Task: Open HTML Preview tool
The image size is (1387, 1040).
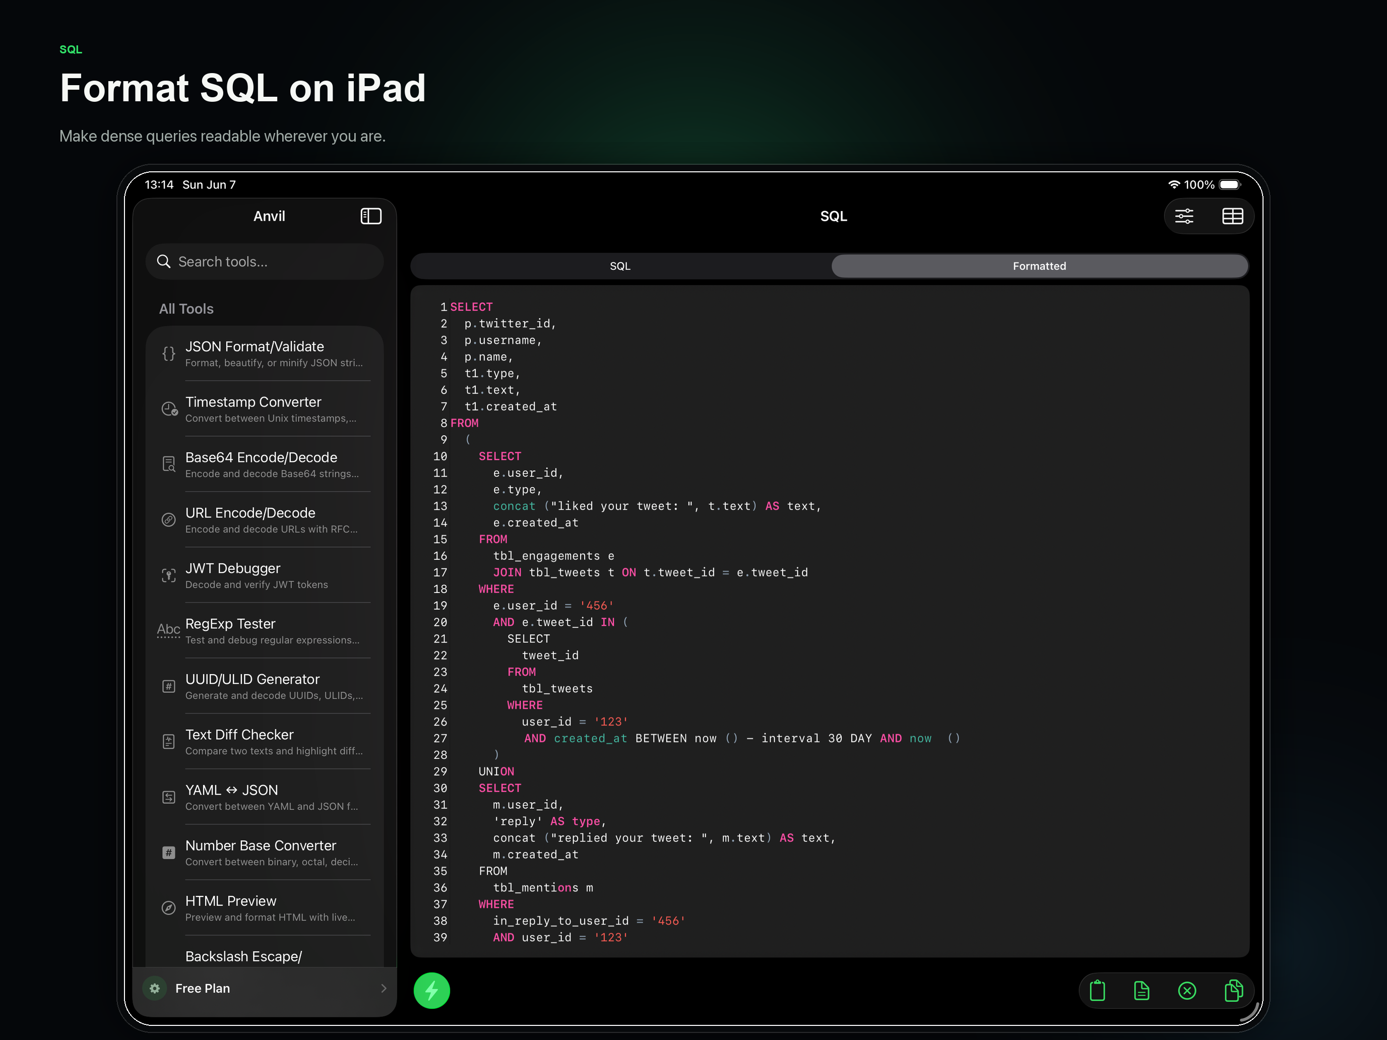Action: point(265,907)
